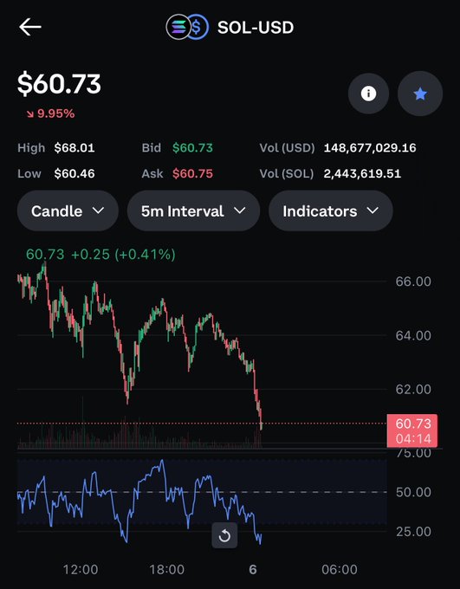The height and width of the screenshot is (589, 460).
Task: Tap the chart legend 60.73 +0.25 (+0.41%)
Action: pyautogui.click(x=100, y=255)
